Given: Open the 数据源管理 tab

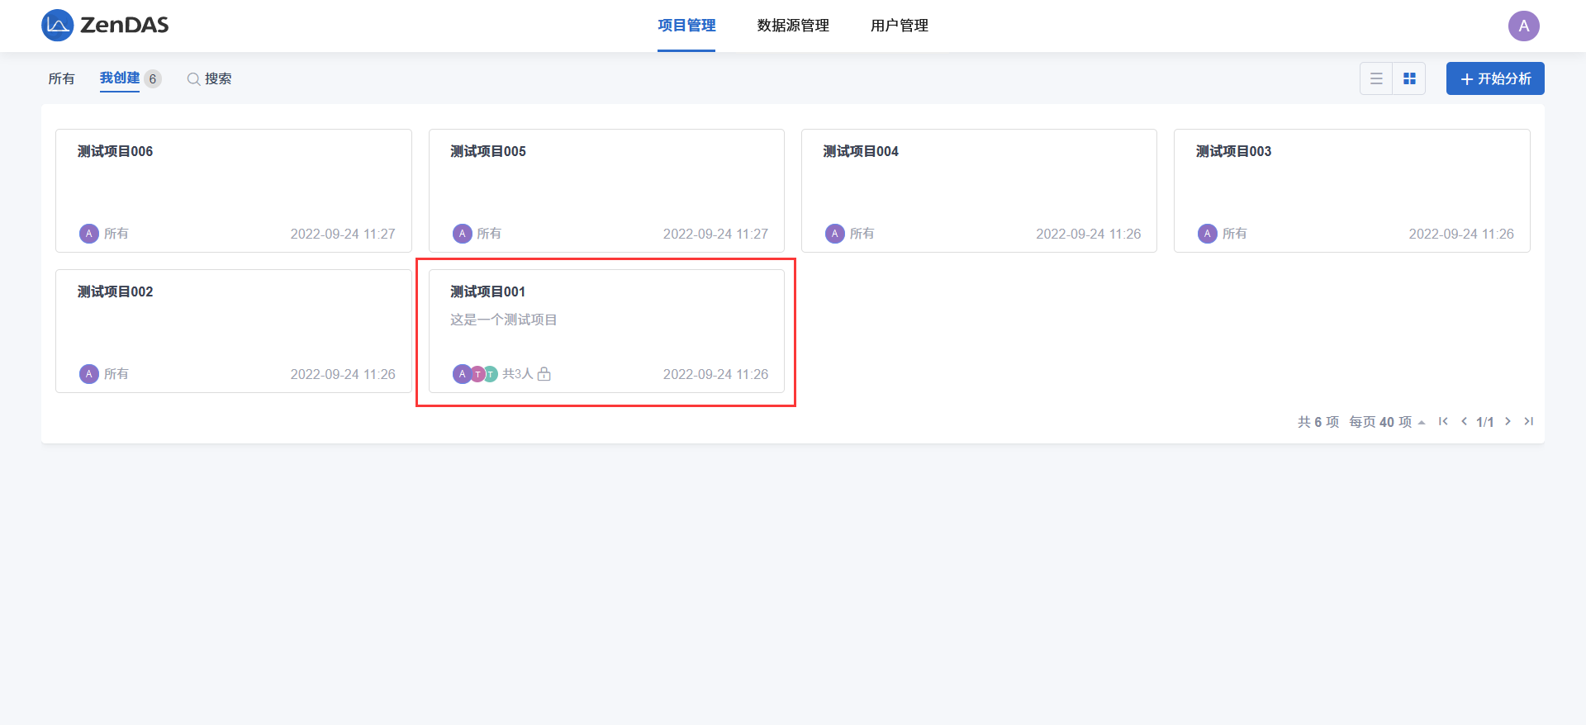Looking at the screenshot, I should click(x=793, y=26).
